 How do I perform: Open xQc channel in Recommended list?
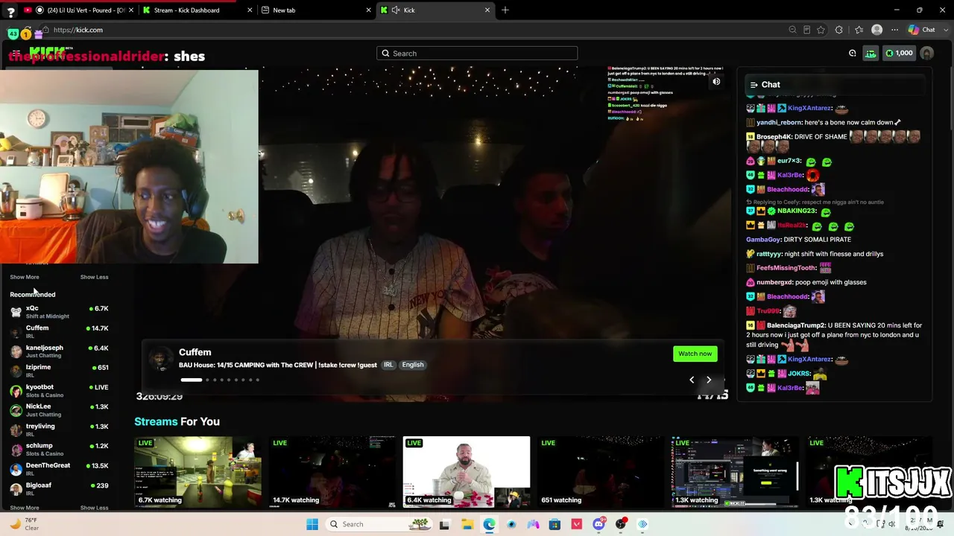(60, 312)
